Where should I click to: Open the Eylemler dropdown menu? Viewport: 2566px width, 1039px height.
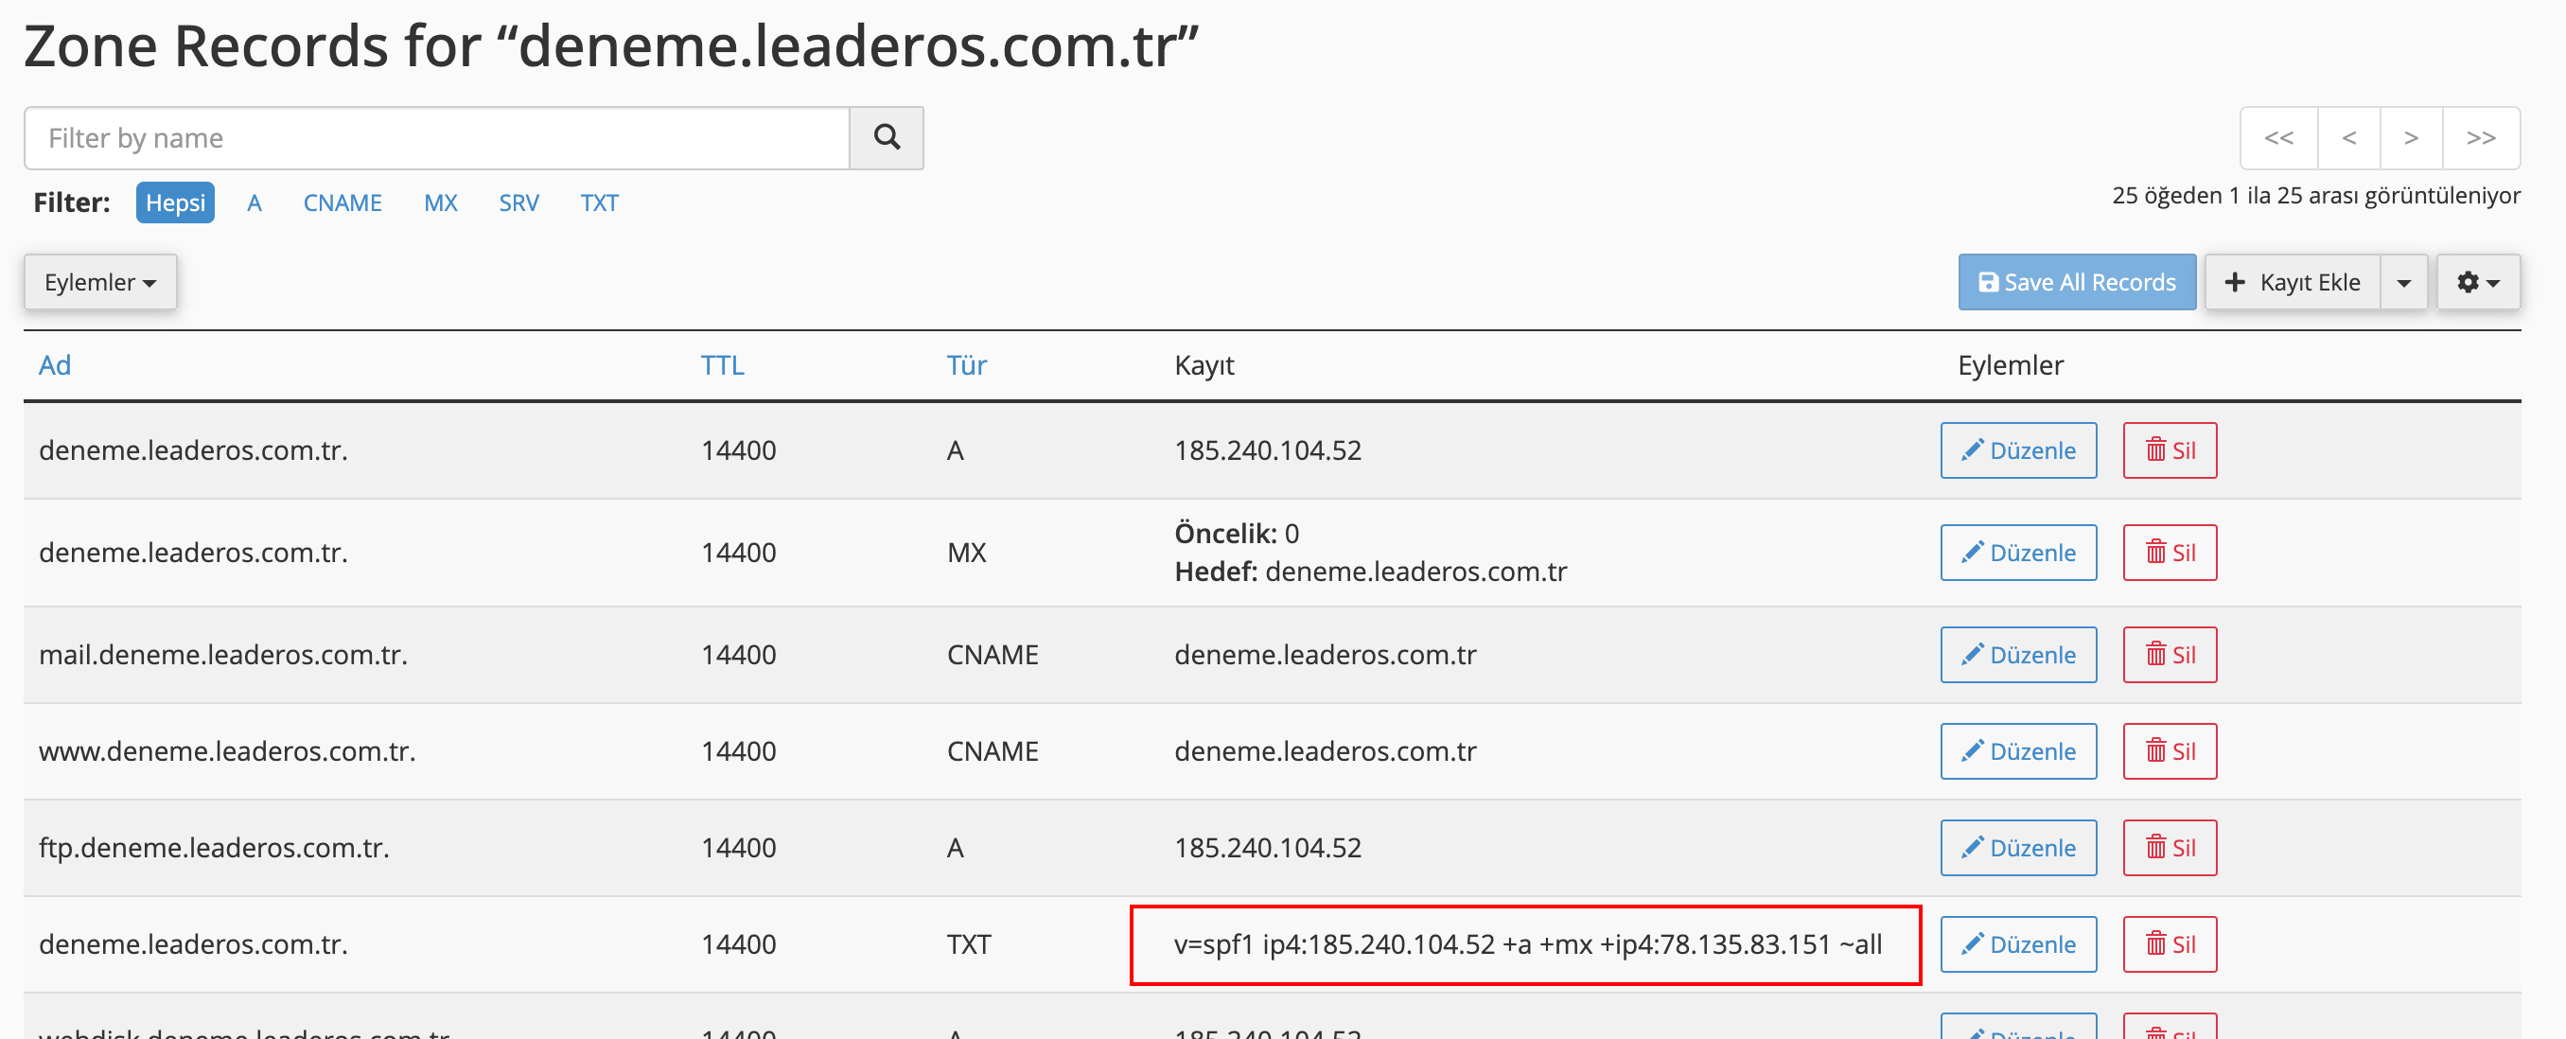point(99,282)
